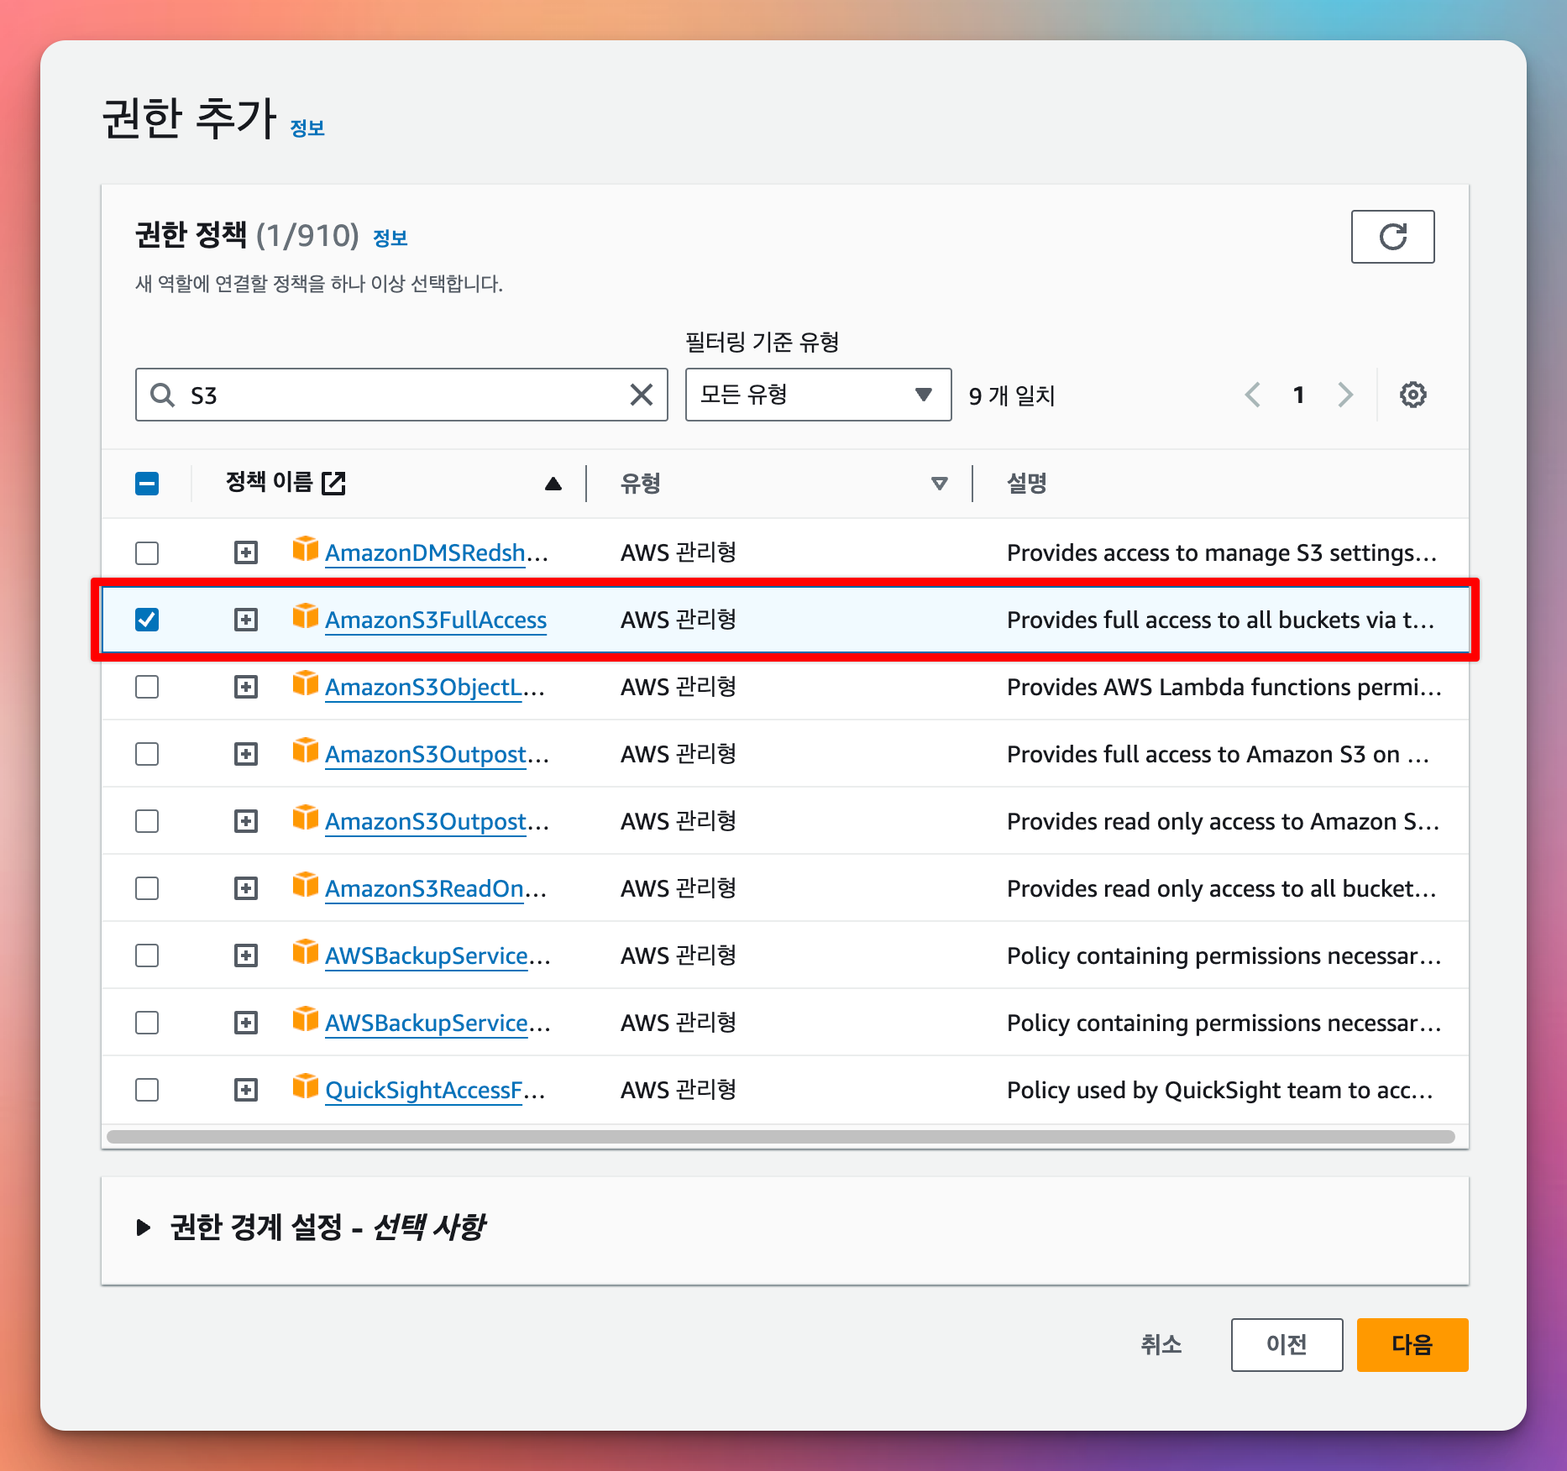Click the search magnifier icon
This screenshot has width=1567, height=1471.
pos(162,395)
